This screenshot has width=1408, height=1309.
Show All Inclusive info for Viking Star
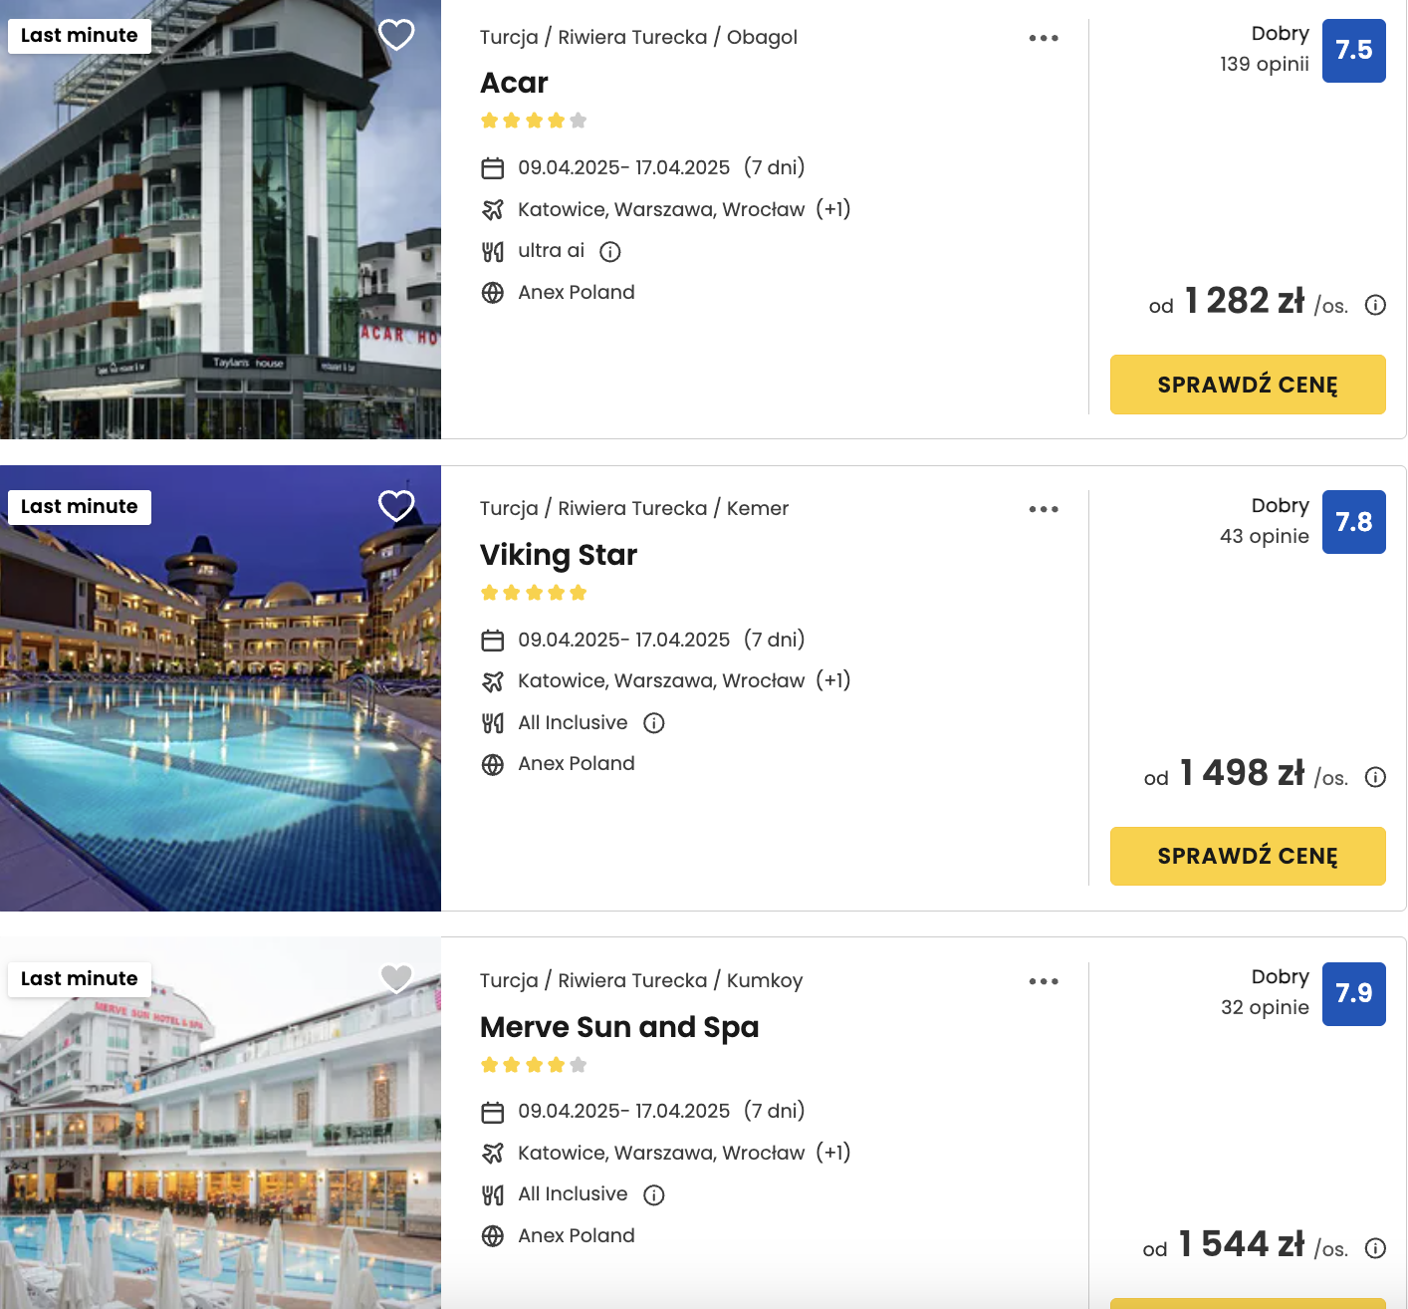653,723
